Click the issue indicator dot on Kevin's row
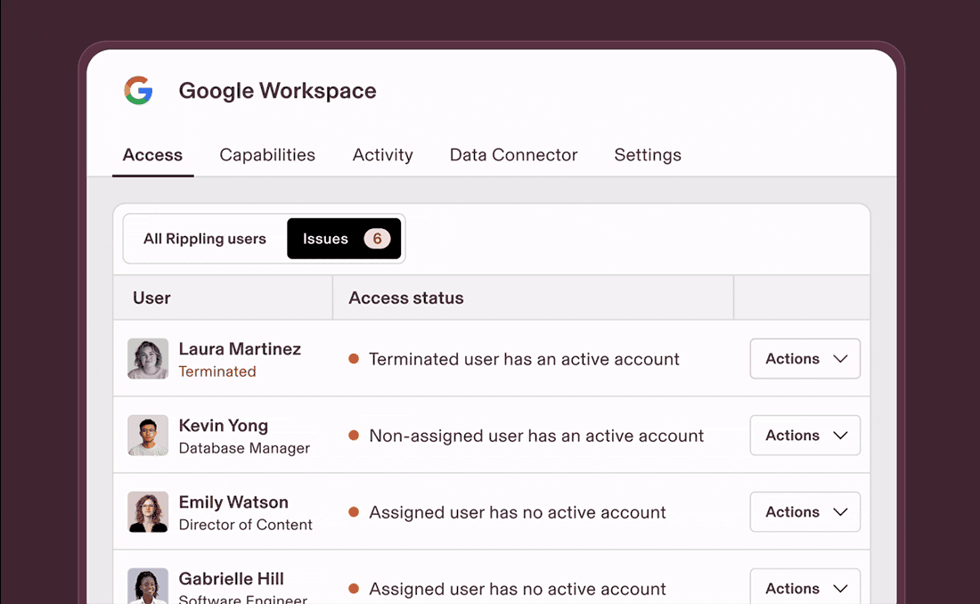The height and width of the screenshot is (604, 980). pyautogui.click(x=355, y=436)
